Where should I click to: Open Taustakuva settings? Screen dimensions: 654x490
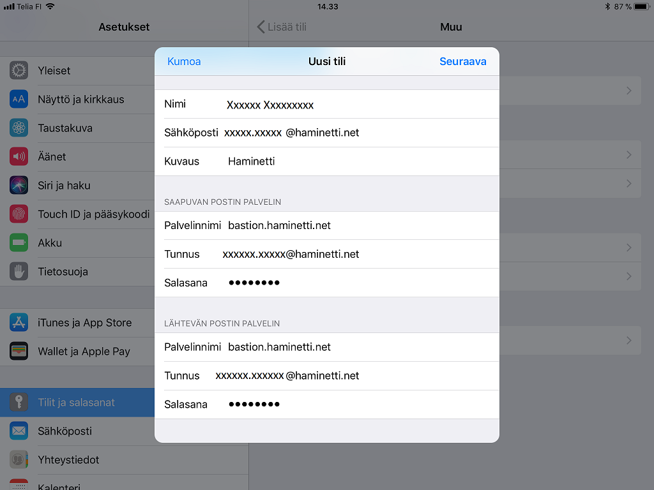tap(77, 128)
